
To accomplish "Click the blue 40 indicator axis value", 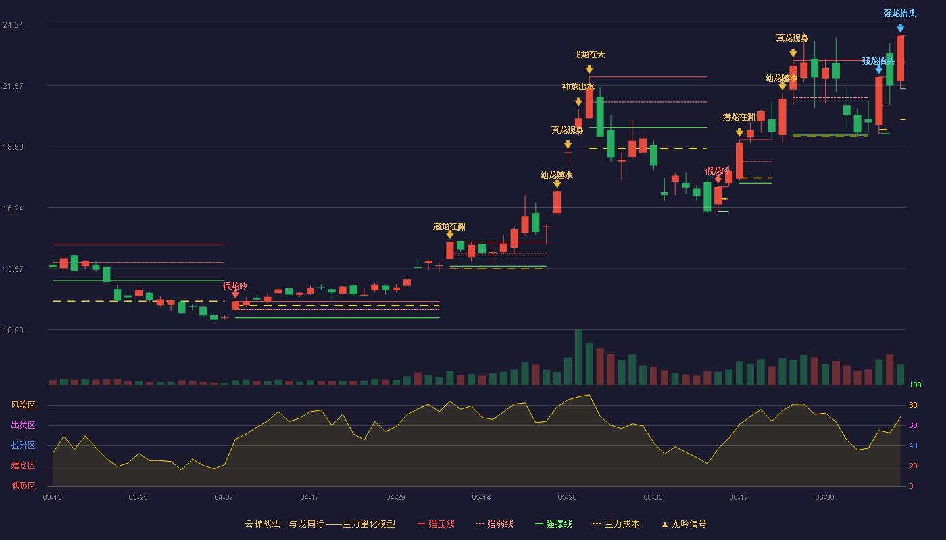I will [913, 446].
